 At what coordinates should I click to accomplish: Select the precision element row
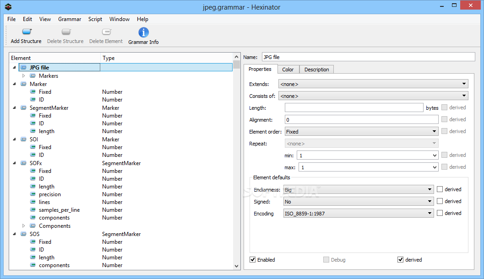pyautogui.click(x=121, y=194)
